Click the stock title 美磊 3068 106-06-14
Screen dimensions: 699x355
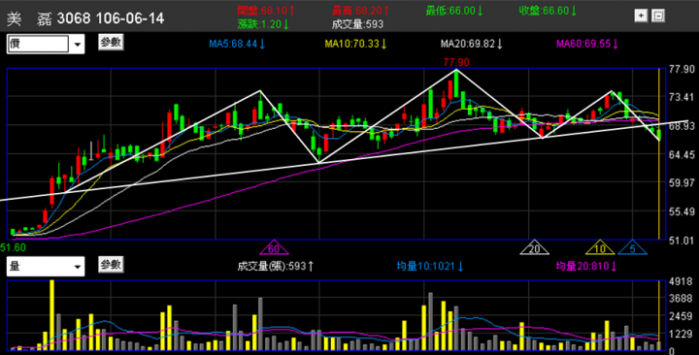point(85,18)
